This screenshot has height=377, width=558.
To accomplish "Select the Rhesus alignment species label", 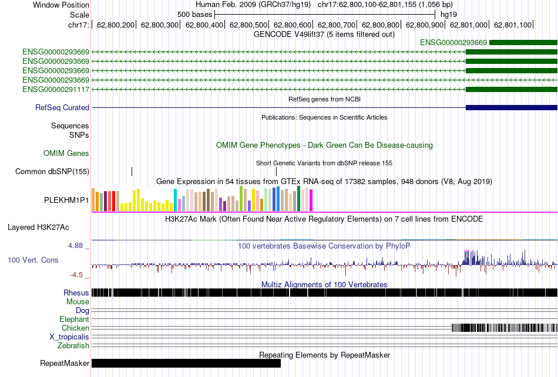I will (x=76, y=293).
